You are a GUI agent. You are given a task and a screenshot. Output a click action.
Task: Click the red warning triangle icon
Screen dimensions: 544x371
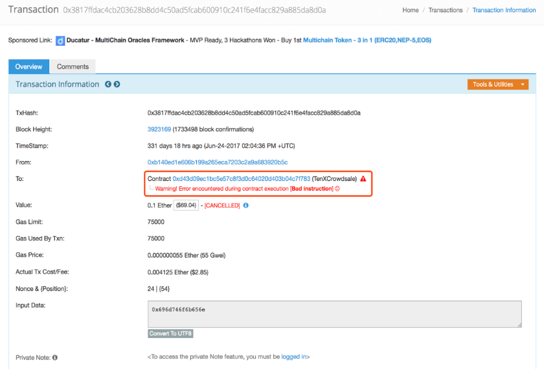click(363, 179)
